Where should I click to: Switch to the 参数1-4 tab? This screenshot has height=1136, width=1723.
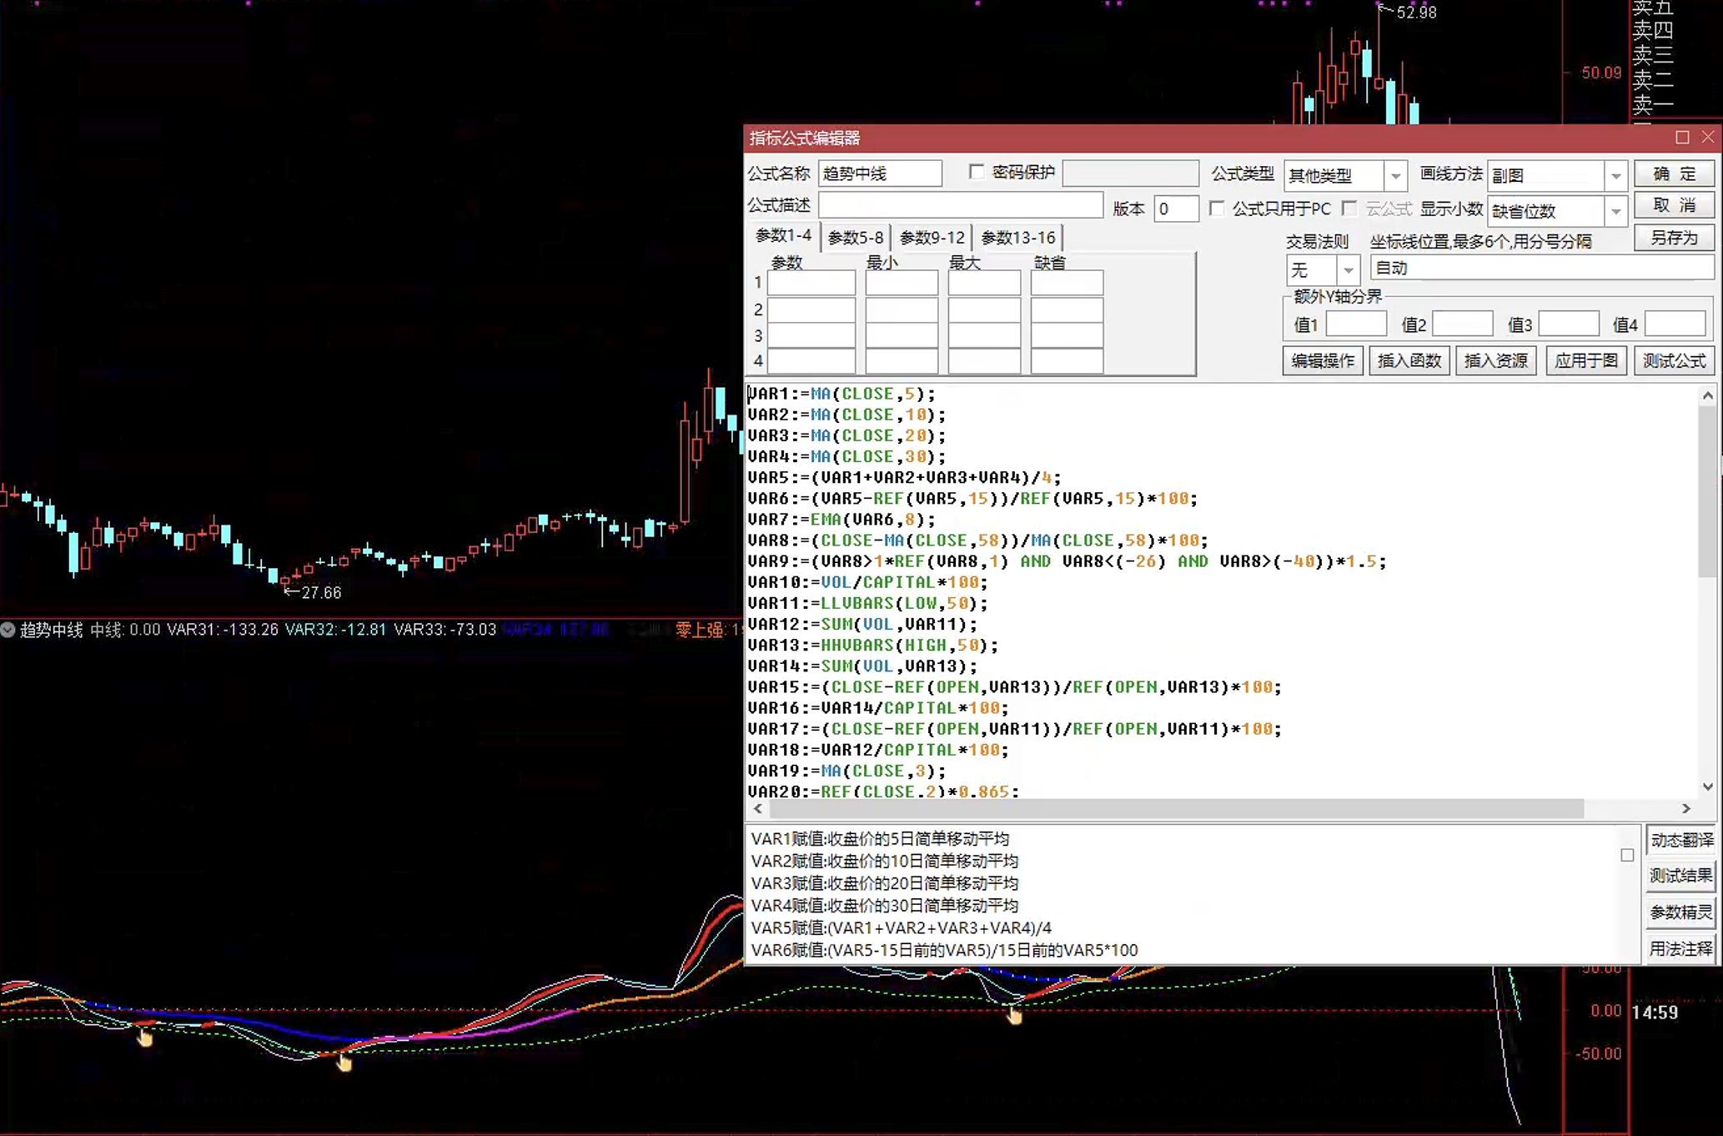pos(783,236)
